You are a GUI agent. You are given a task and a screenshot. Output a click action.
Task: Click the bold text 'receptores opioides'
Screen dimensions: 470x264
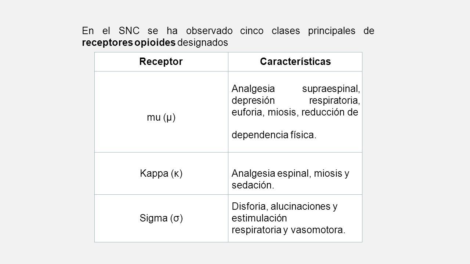click(129, 43)
